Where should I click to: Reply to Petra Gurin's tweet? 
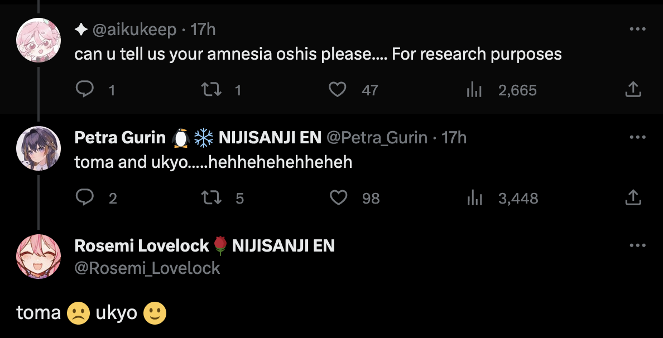point(85,197)
